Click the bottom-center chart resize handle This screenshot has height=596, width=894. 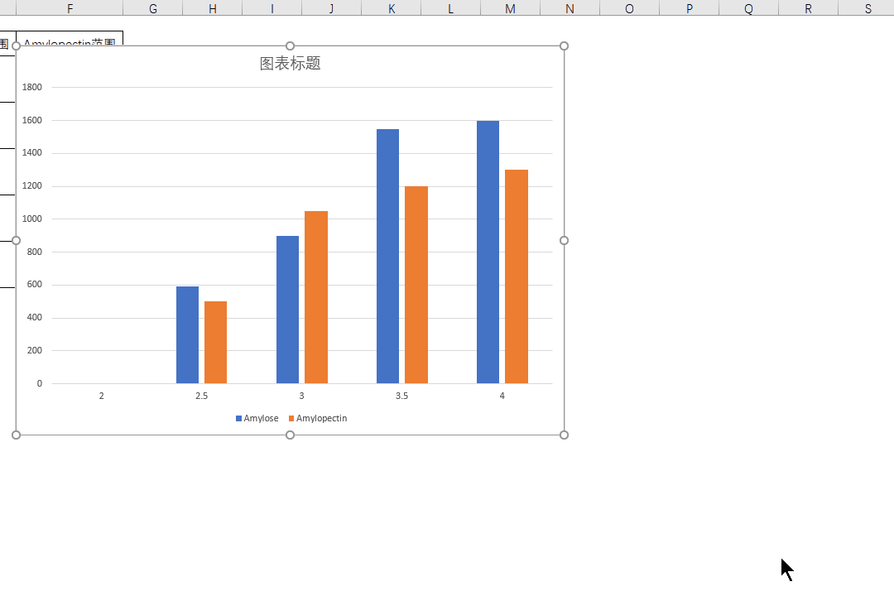[291, 435]
